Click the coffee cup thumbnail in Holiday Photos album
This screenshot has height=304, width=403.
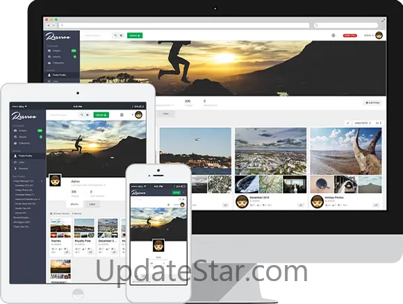(x=322, y=185)
